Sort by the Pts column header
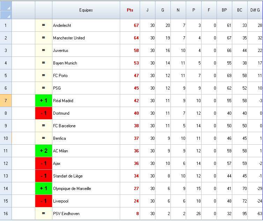The width and height of the screenshot is (263, 221). pos(130,10)
